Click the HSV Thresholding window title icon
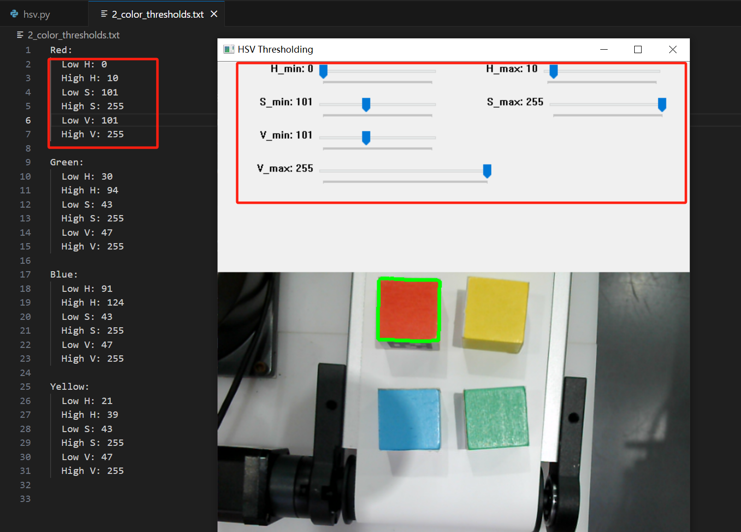 pyautogui.click(x=229, y=49)
